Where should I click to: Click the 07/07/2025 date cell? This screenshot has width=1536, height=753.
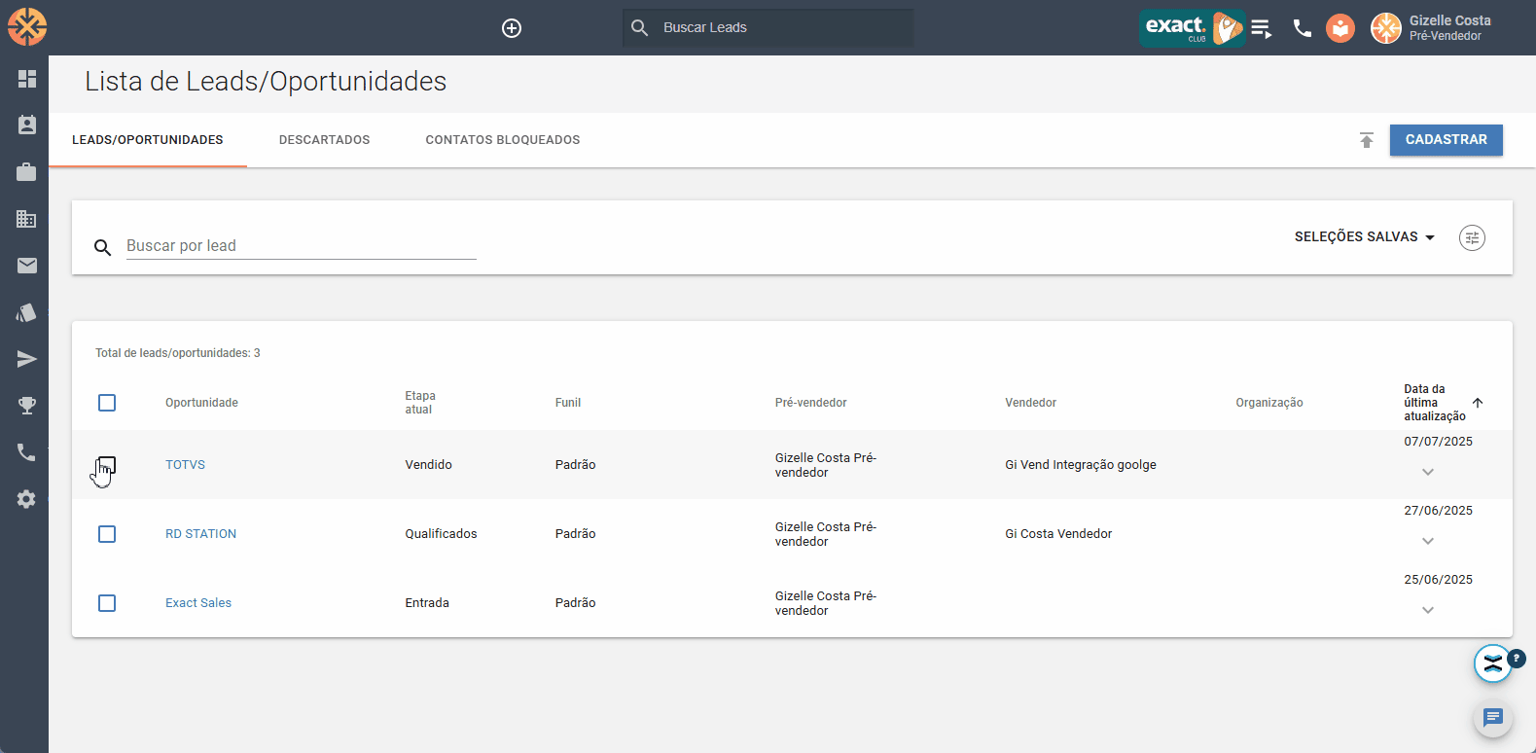point(1438,442)
